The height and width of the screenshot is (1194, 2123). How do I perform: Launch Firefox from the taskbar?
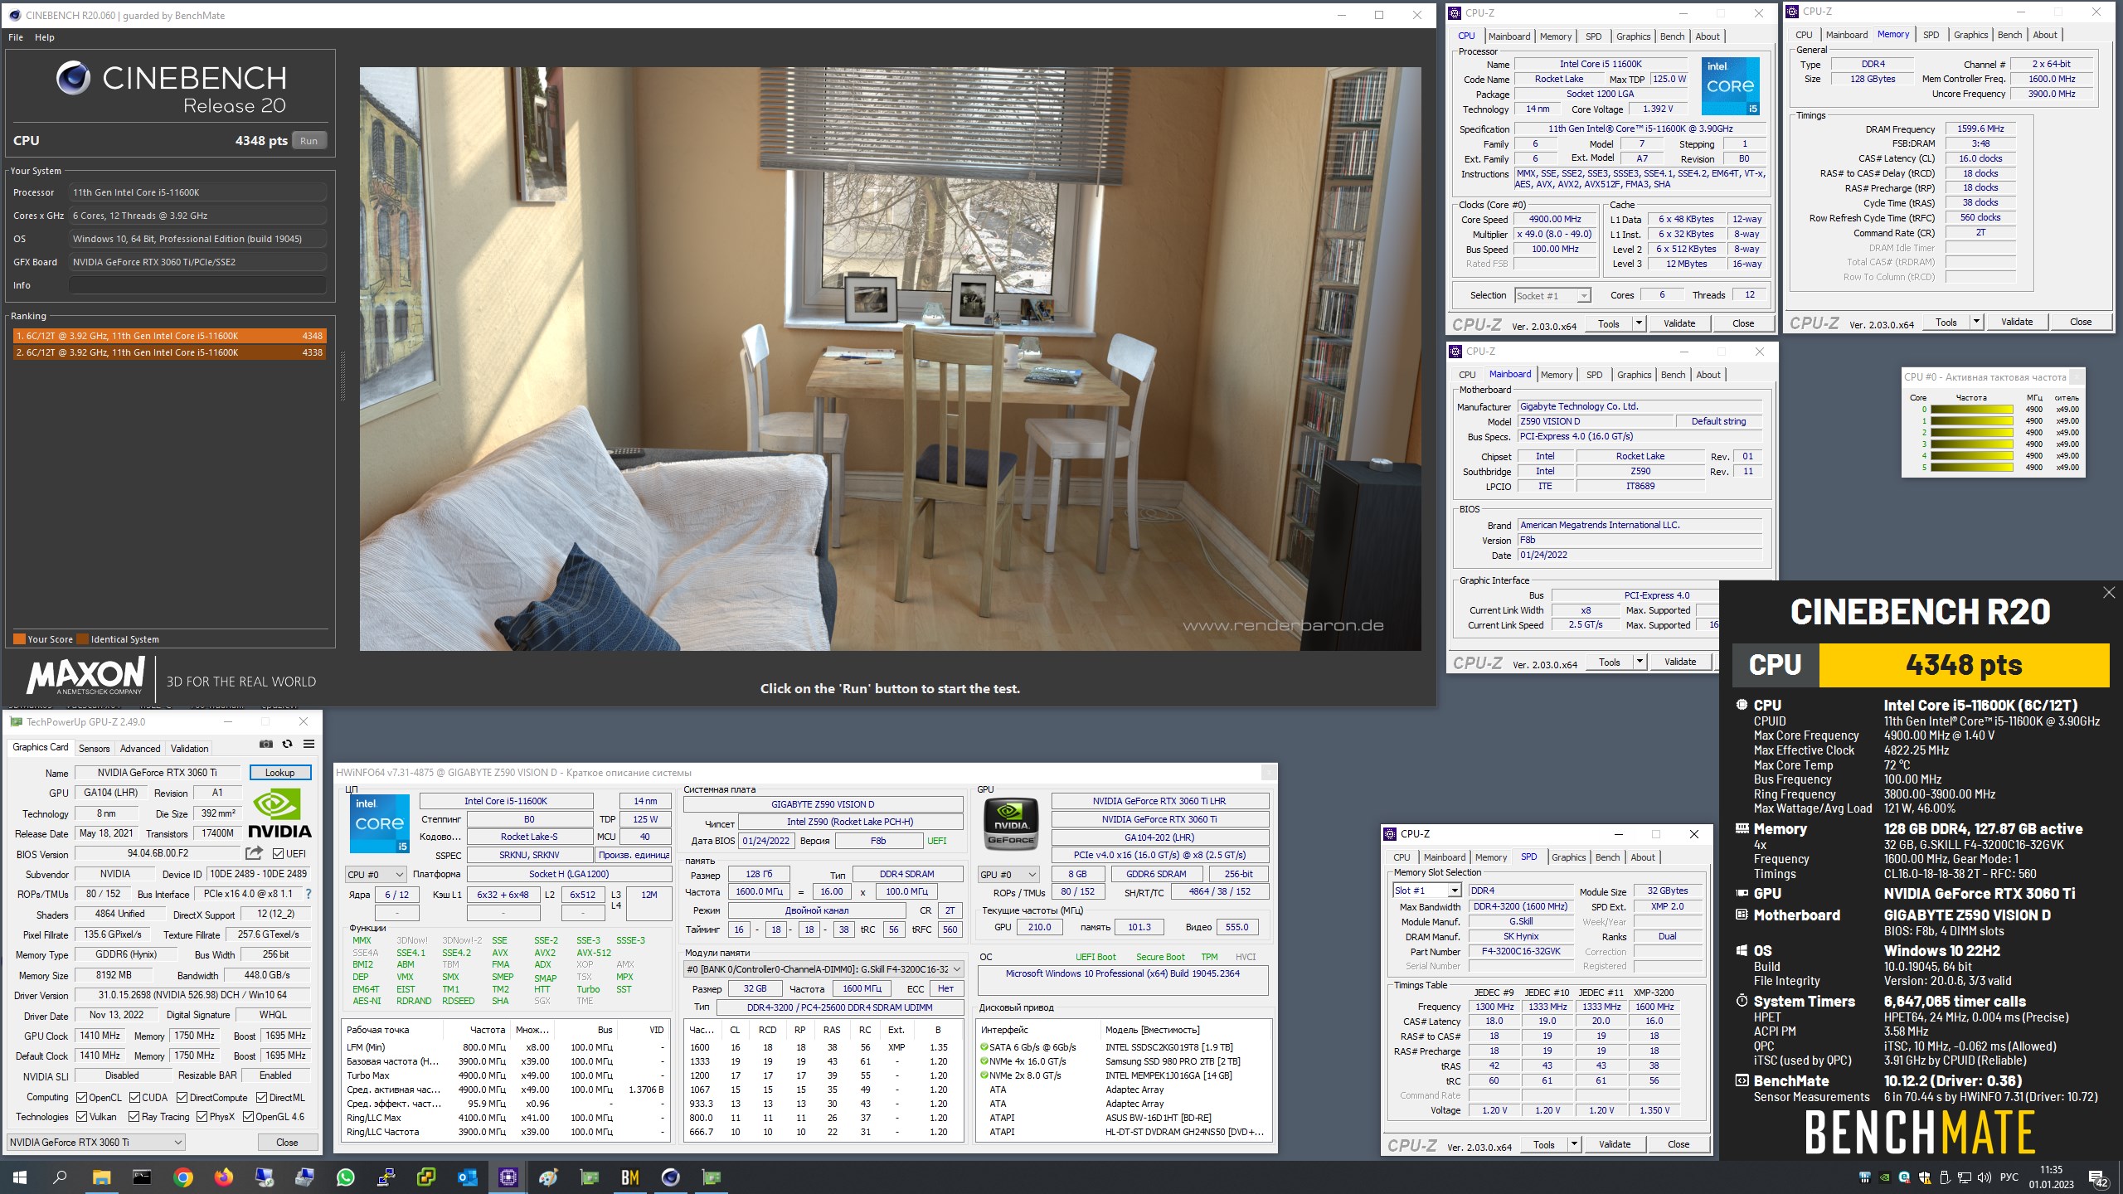223,1177
